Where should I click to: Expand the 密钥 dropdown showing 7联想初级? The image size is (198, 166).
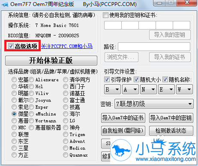click(x=154, y=104)
